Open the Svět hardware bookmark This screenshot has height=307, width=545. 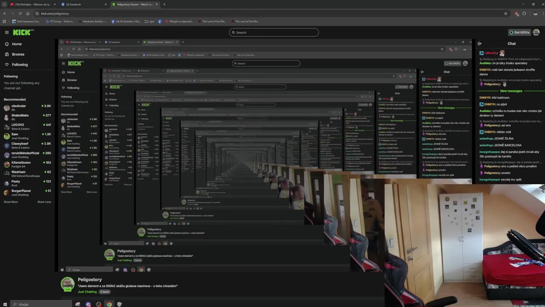[26, 21]
